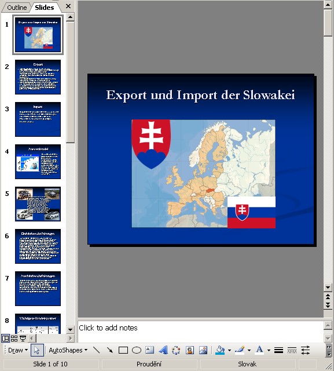The height and width of the screenshot is (371, 334).
Task: Insert a Text Box
Action: pos(149,350)
